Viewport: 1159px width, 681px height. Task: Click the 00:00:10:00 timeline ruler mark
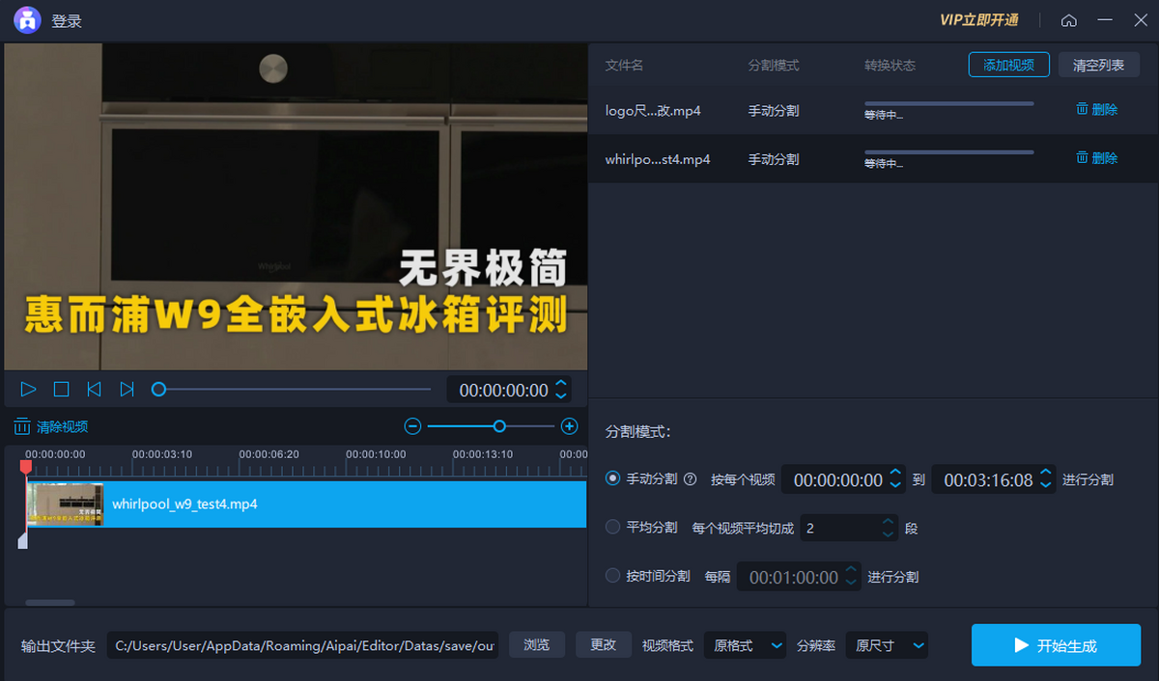pos(376,453)
